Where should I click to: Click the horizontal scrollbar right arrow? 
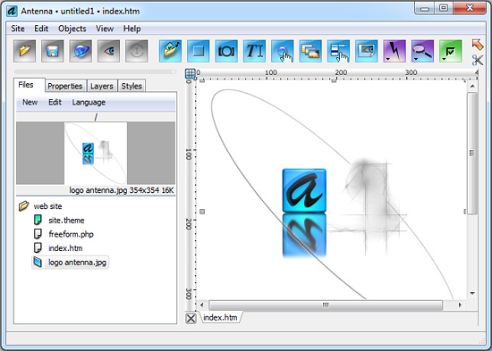461,305
